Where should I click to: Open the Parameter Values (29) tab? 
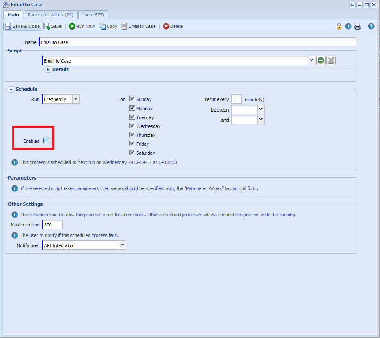(x=51, y=15)
